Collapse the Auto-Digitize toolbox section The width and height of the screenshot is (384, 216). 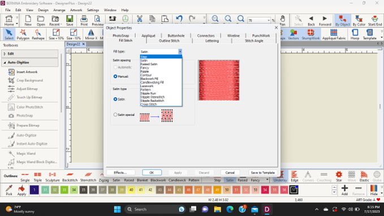(5, 62)
